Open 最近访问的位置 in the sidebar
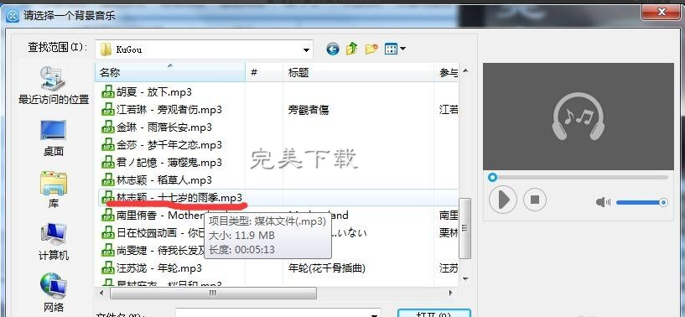685x317 pixels. 54,85
